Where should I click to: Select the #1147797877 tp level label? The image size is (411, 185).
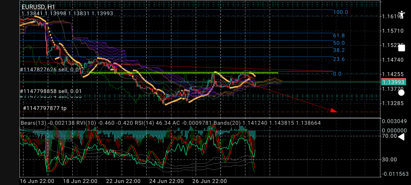click(45, 108)
